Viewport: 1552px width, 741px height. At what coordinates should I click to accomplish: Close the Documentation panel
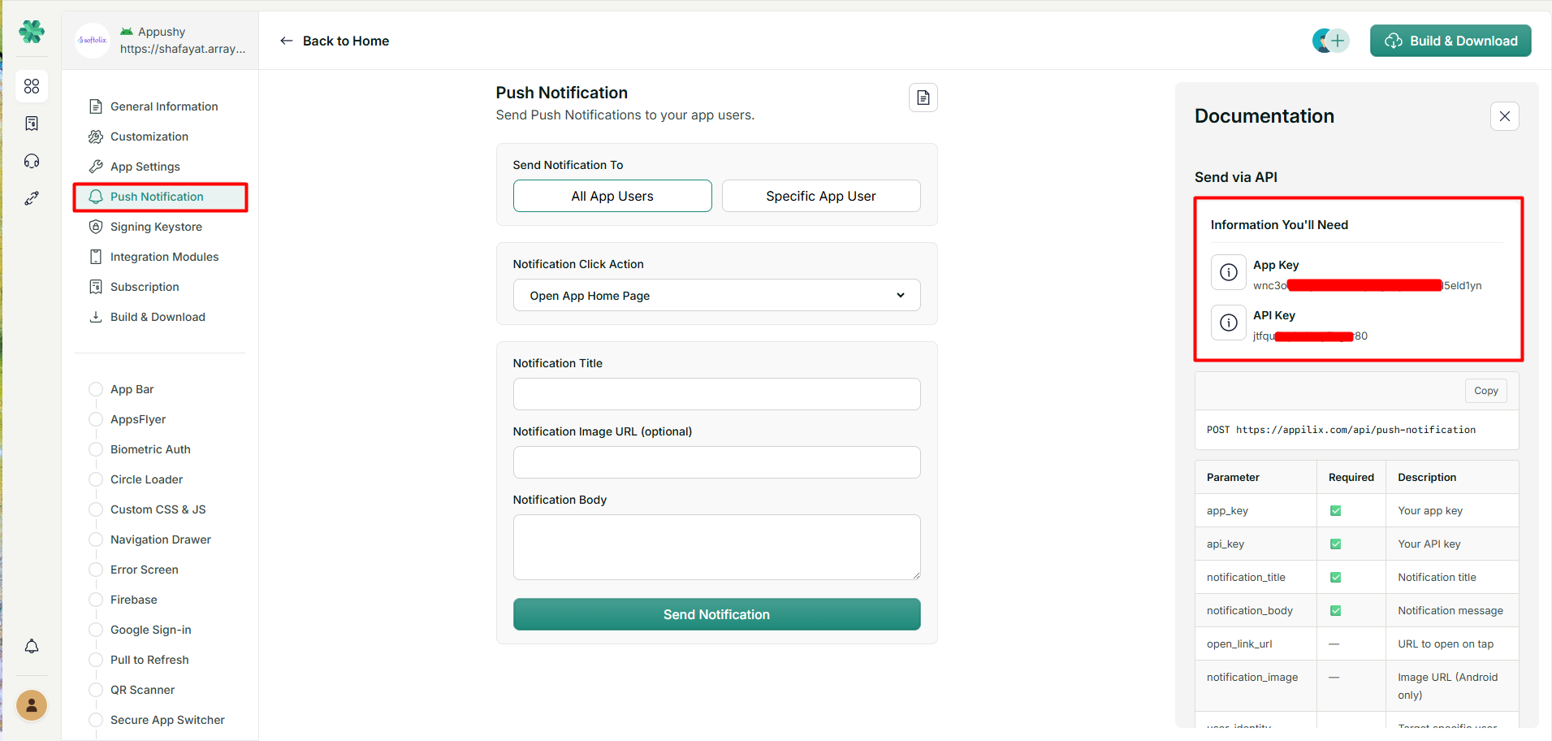click(1505, 116)
